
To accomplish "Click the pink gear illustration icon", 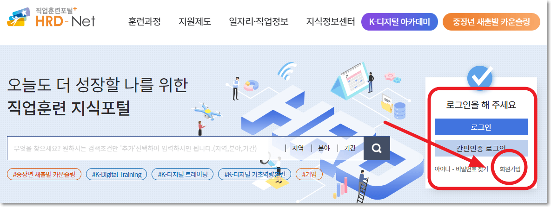I will 390,76.
